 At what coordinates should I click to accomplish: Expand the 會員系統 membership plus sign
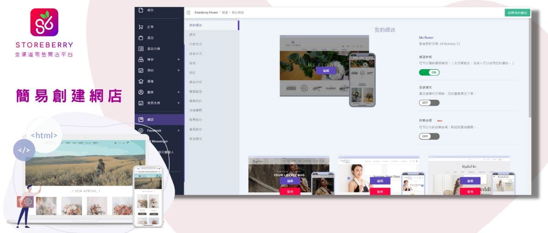coord(179,103)
